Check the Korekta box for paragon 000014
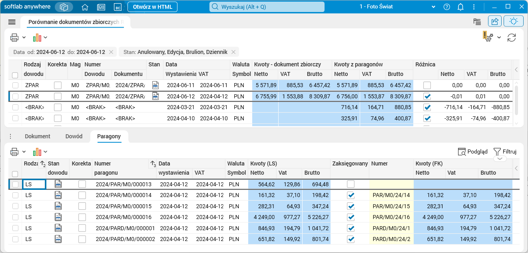The image size is (528, 253). tap(82, 195)
